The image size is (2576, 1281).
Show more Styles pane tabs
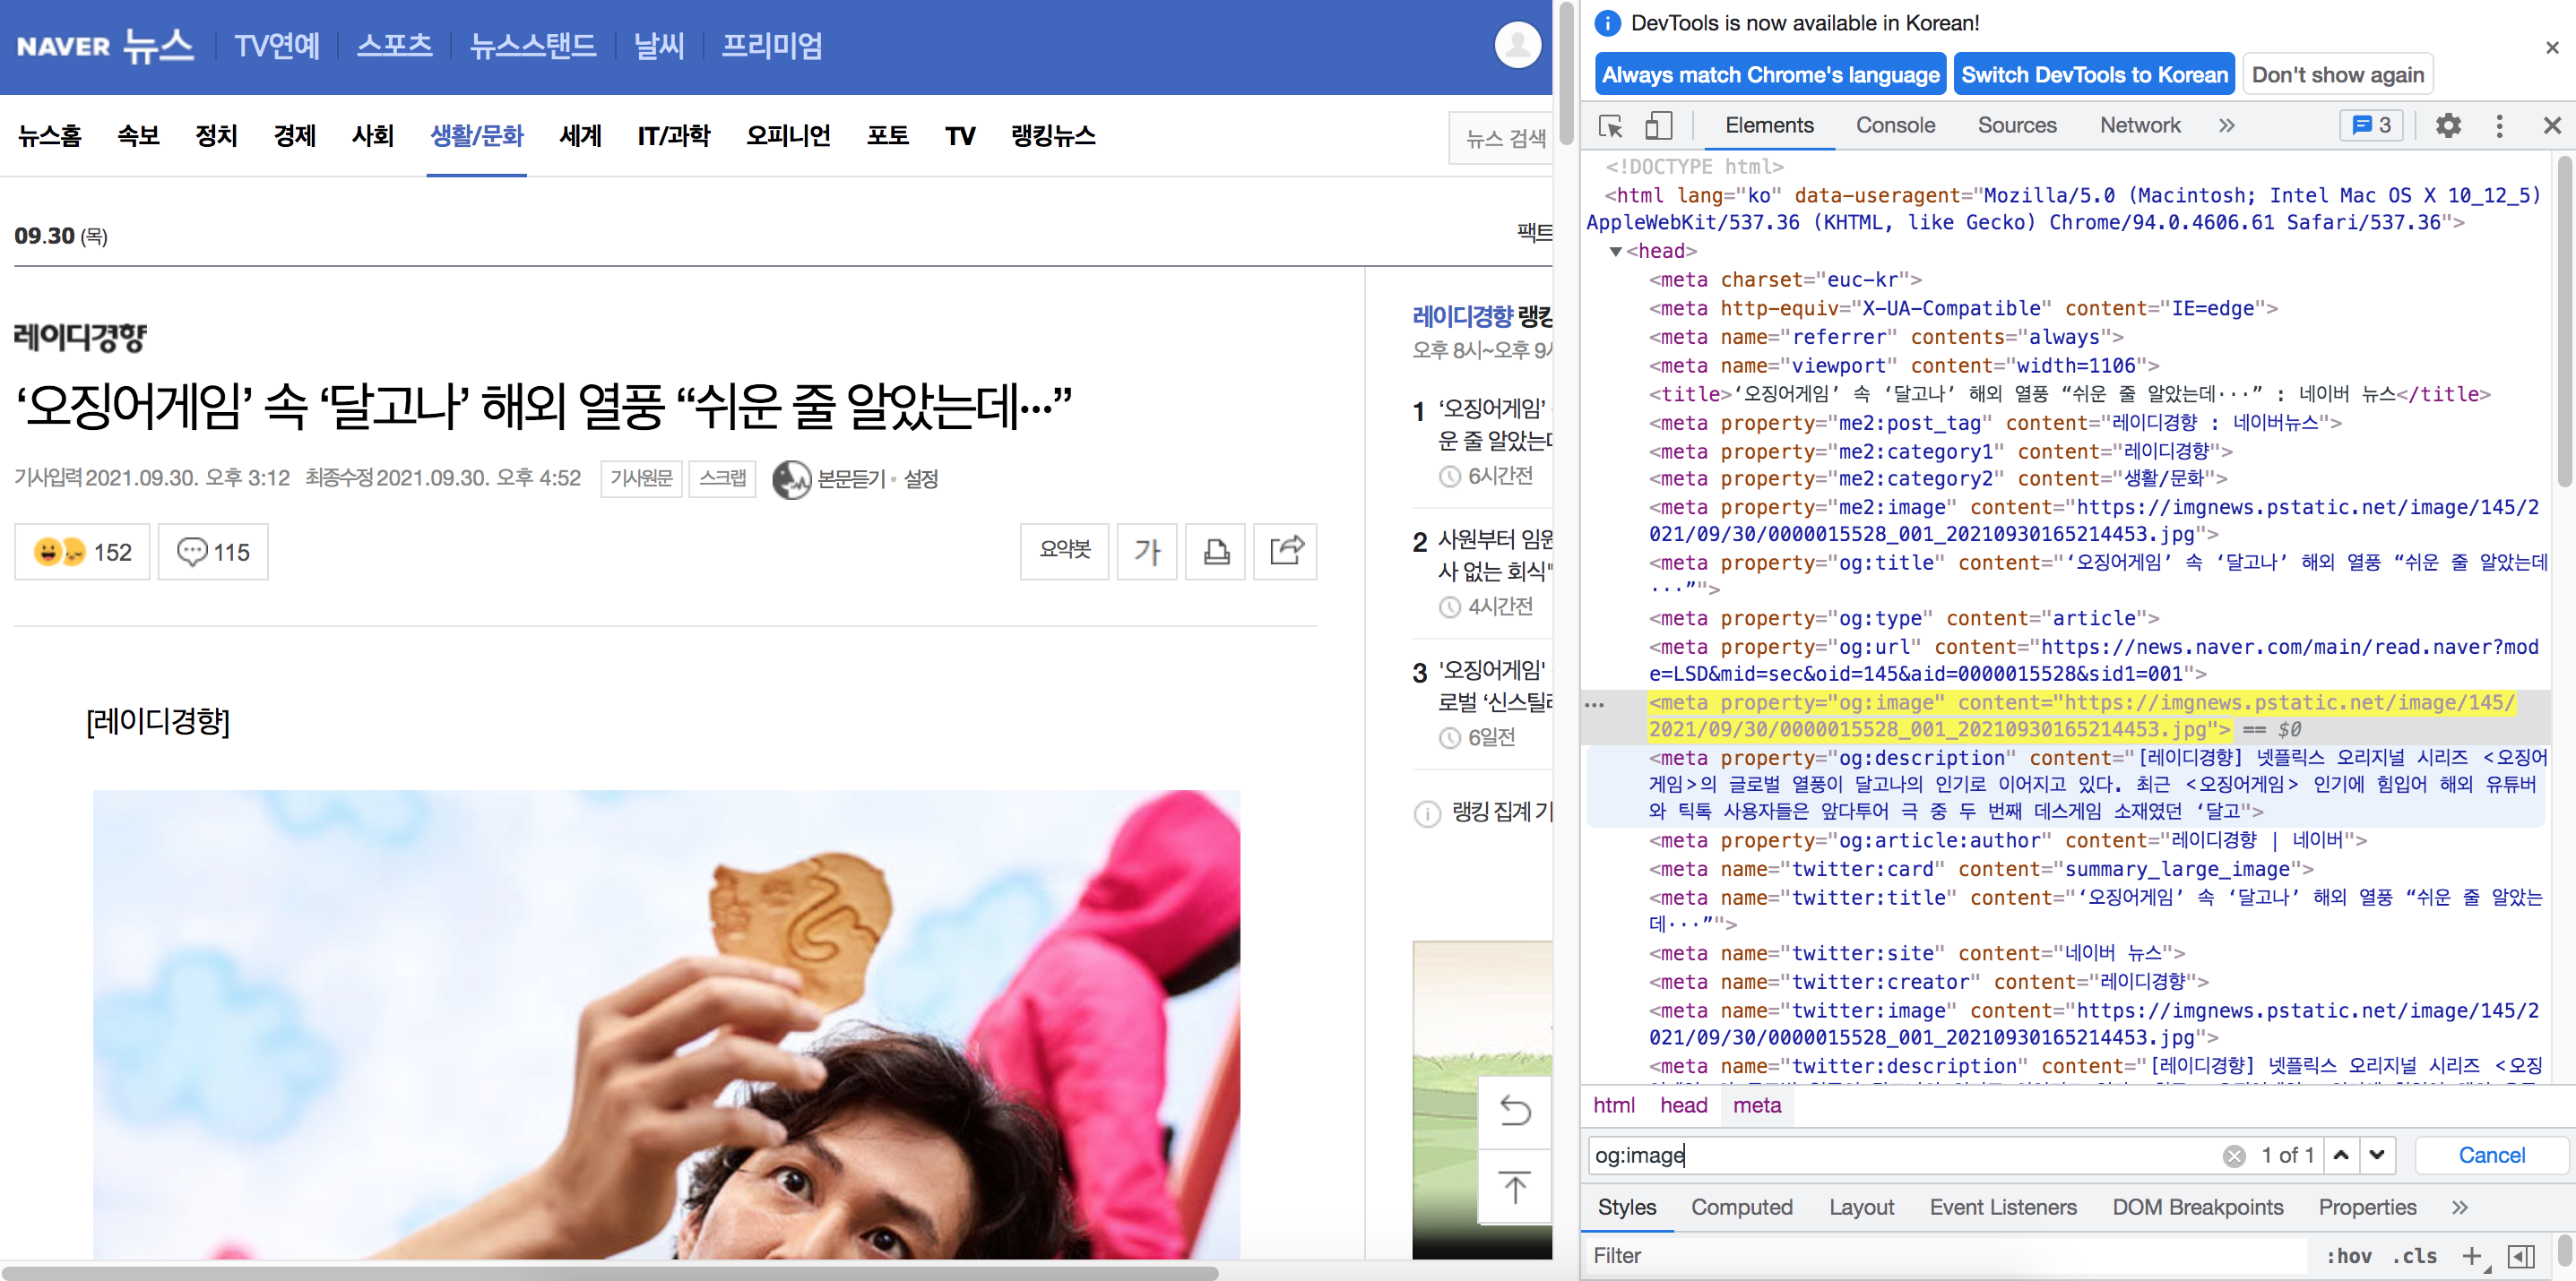[x=2459, y=1208]
